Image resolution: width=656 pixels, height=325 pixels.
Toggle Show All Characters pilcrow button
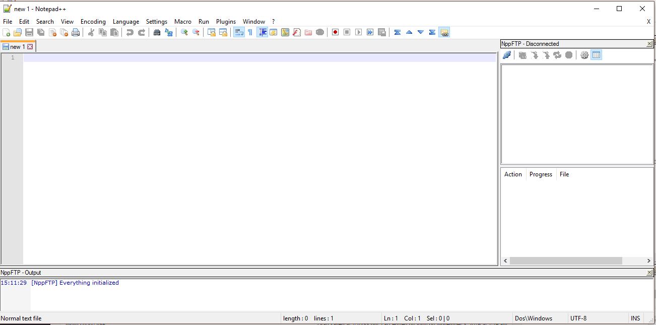(250, 32)
